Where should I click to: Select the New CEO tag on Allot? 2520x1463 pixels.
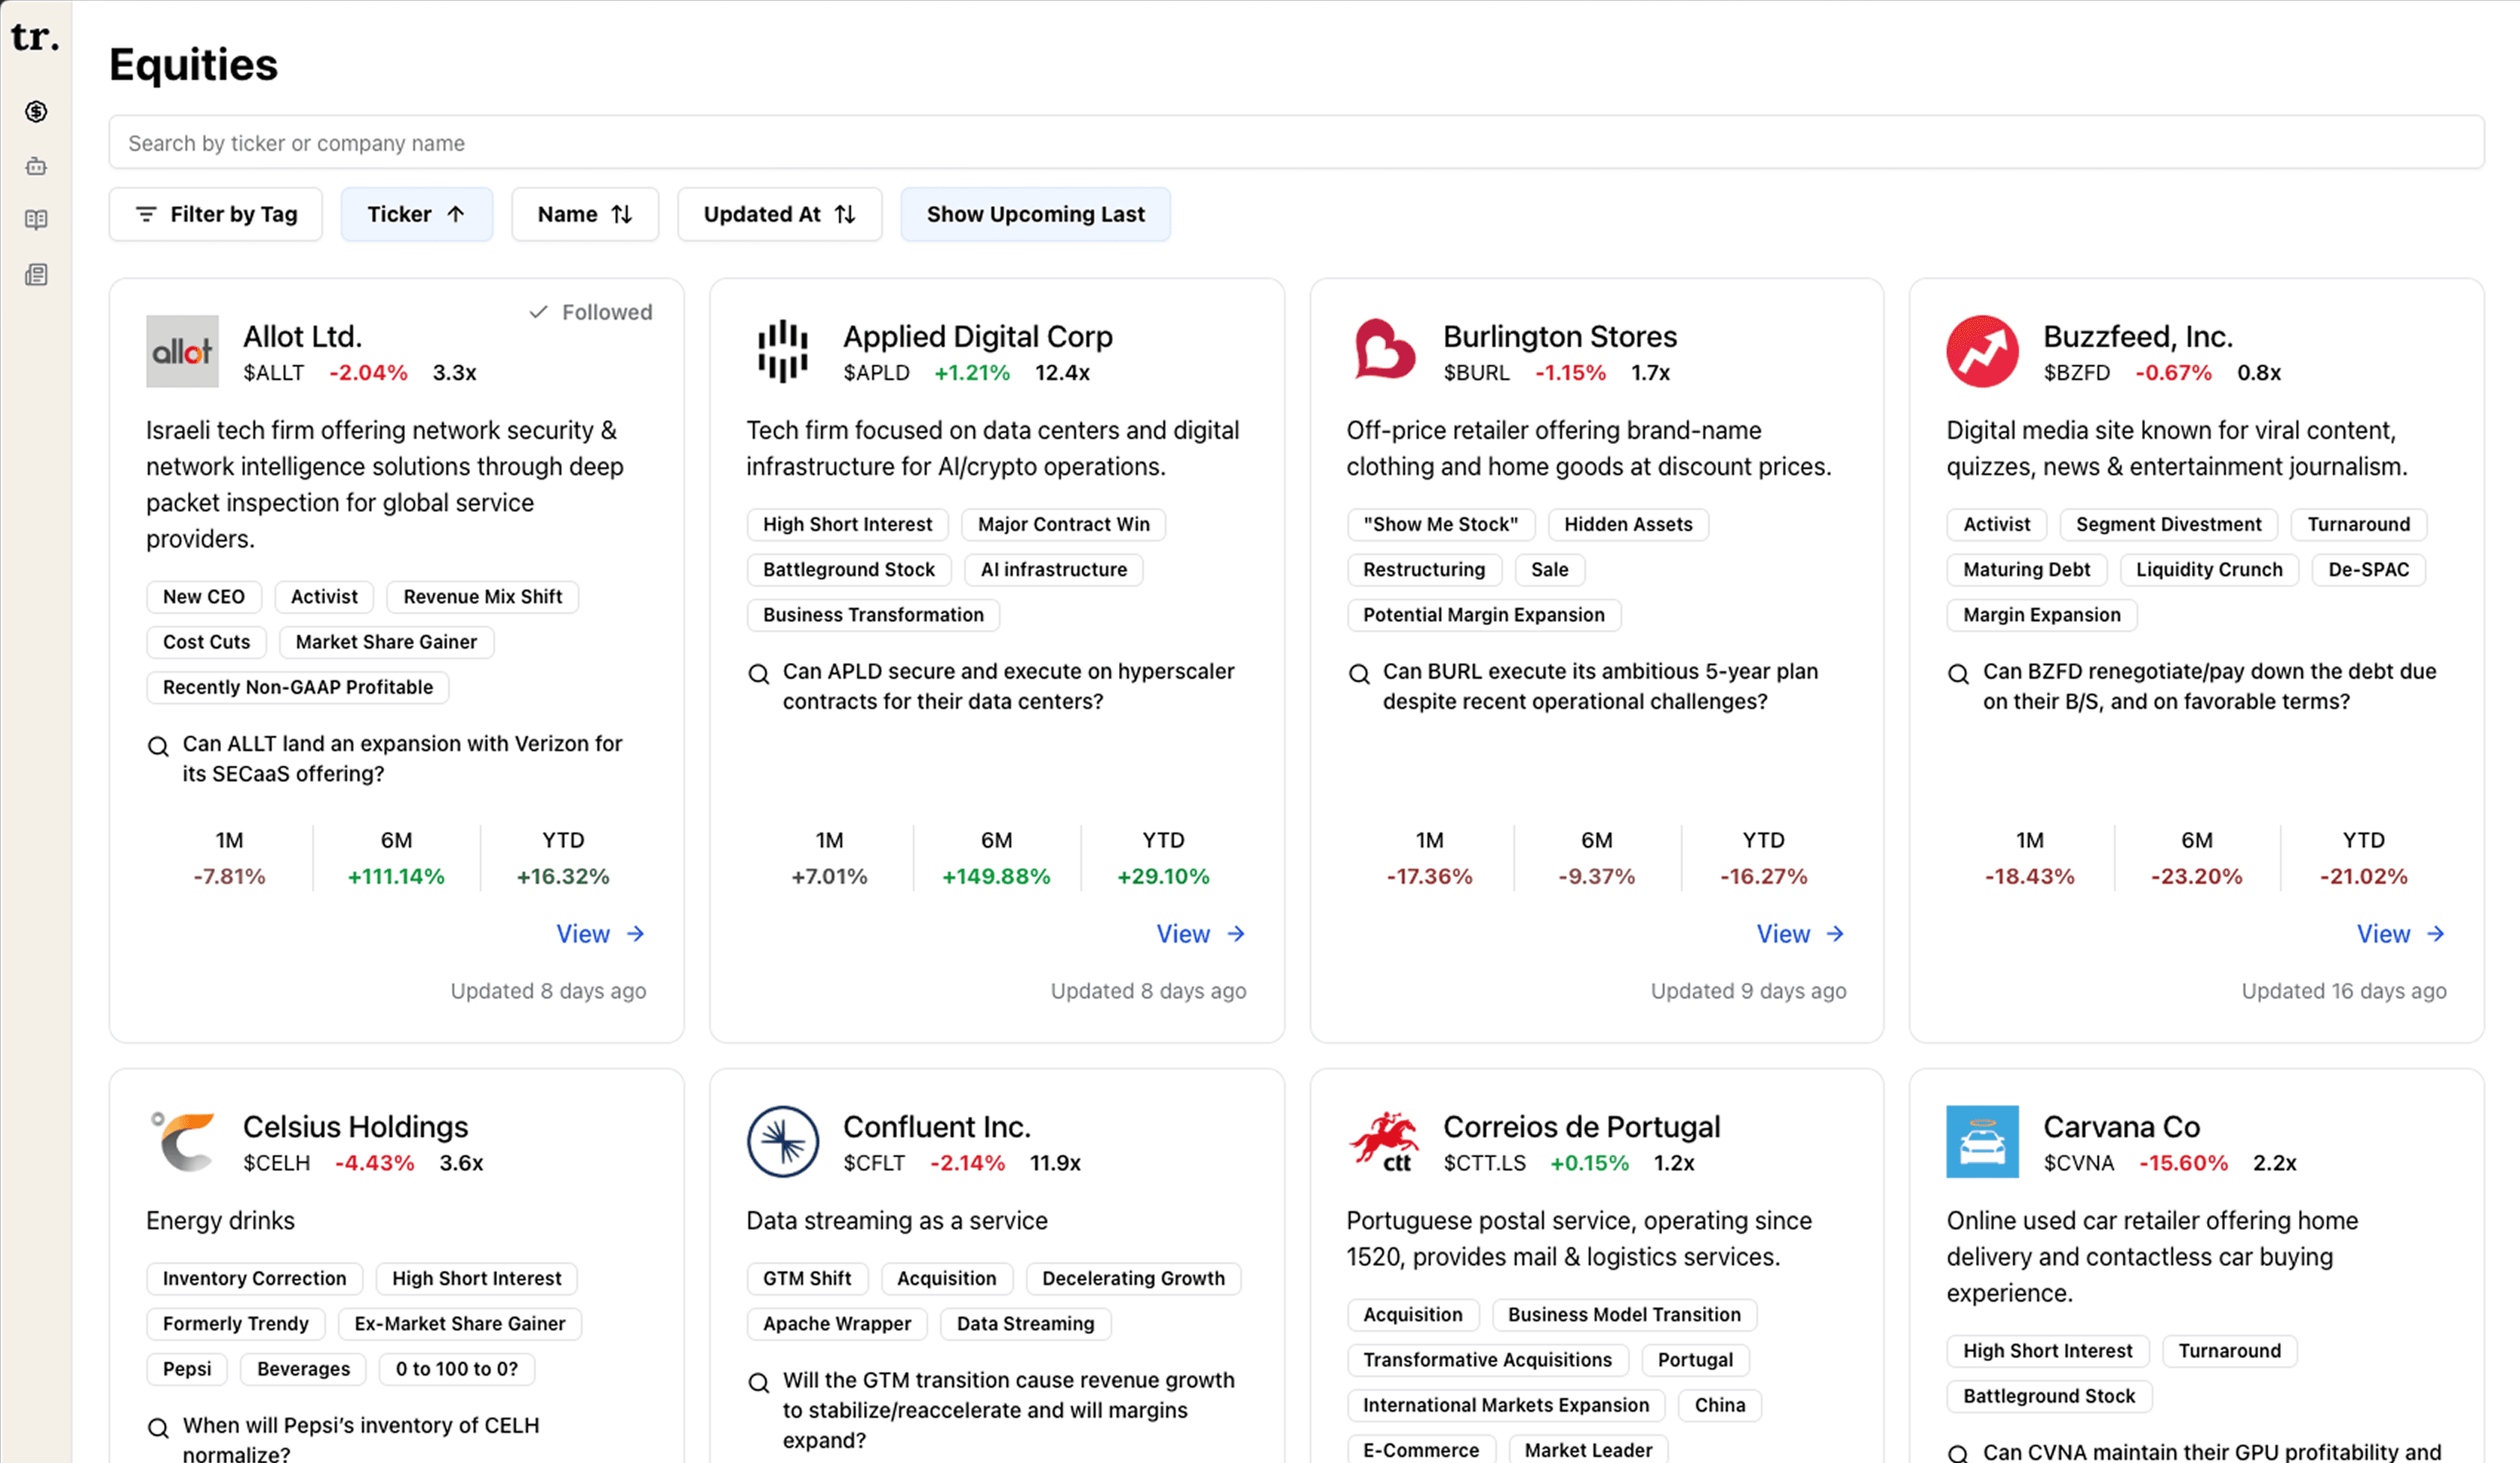point(204,597)
